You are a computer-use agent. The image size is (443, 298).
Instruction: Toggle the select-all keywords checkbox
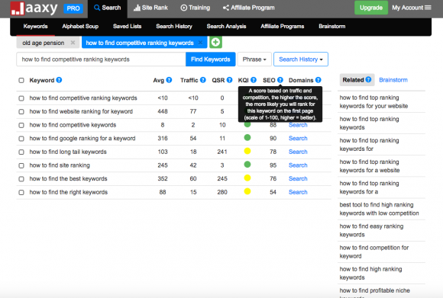21,80
